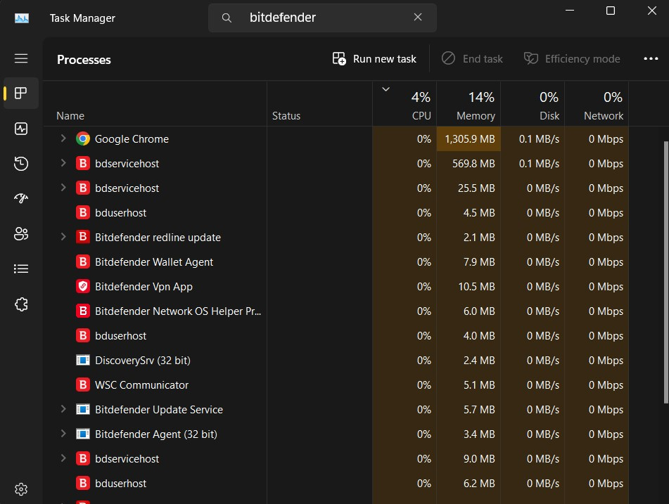Screen dimensions: 669x504
Task: Select the DiscoverySrv (32 bit) row
Action: coord(336,361)
